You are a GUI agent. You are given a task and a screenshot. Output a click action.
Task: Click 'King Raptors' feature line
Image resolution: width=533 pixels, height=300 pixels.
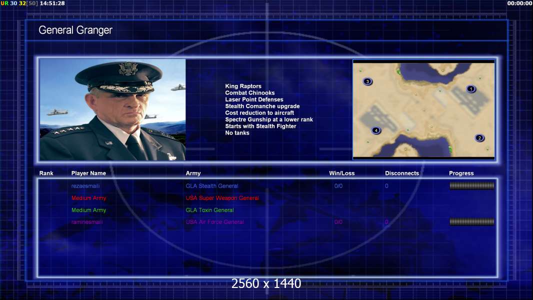[243, 86]
